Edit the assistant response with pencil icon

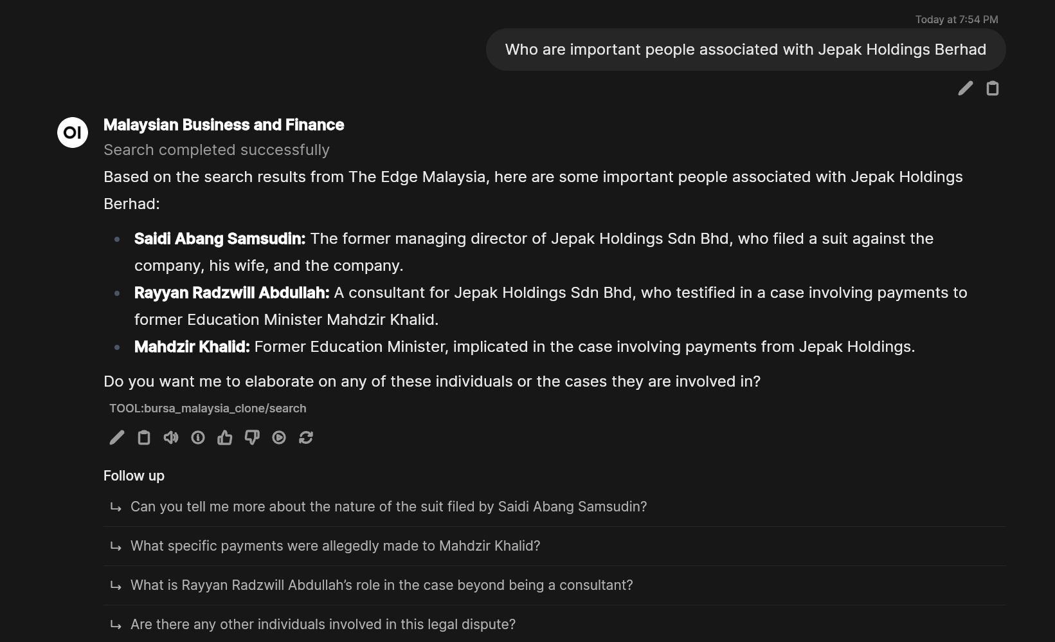pos(117,437)
